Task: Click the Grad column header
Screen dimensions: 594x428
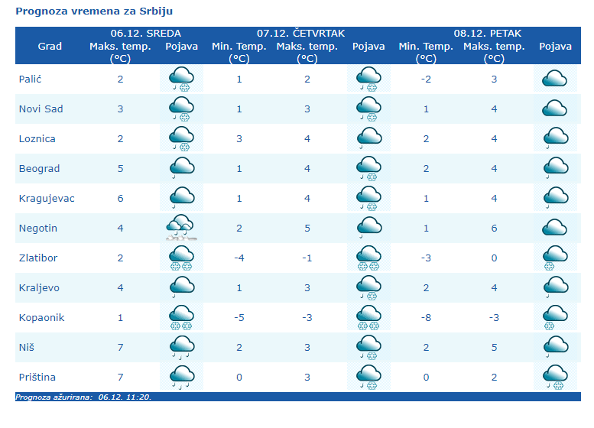Action: 50,46
